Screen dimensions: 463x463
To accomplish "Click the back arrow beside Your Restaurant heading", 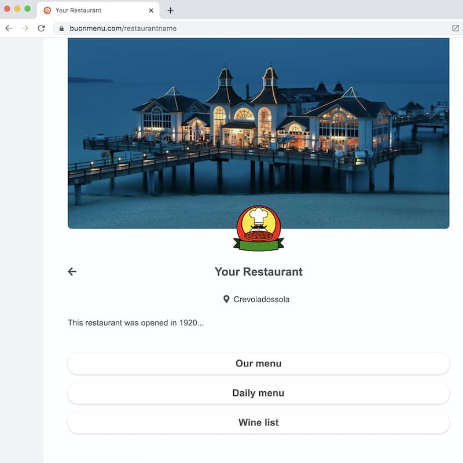I will [x=72, y=271].
